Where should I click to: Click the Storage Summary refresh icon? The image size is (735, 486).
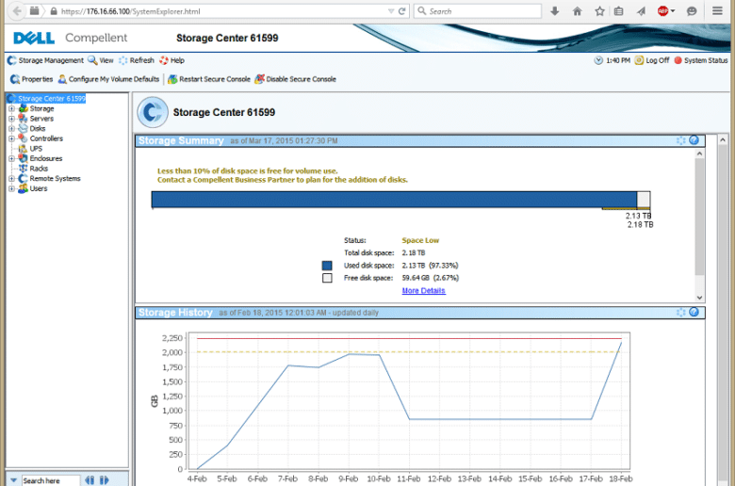click(x=681, y=140)
